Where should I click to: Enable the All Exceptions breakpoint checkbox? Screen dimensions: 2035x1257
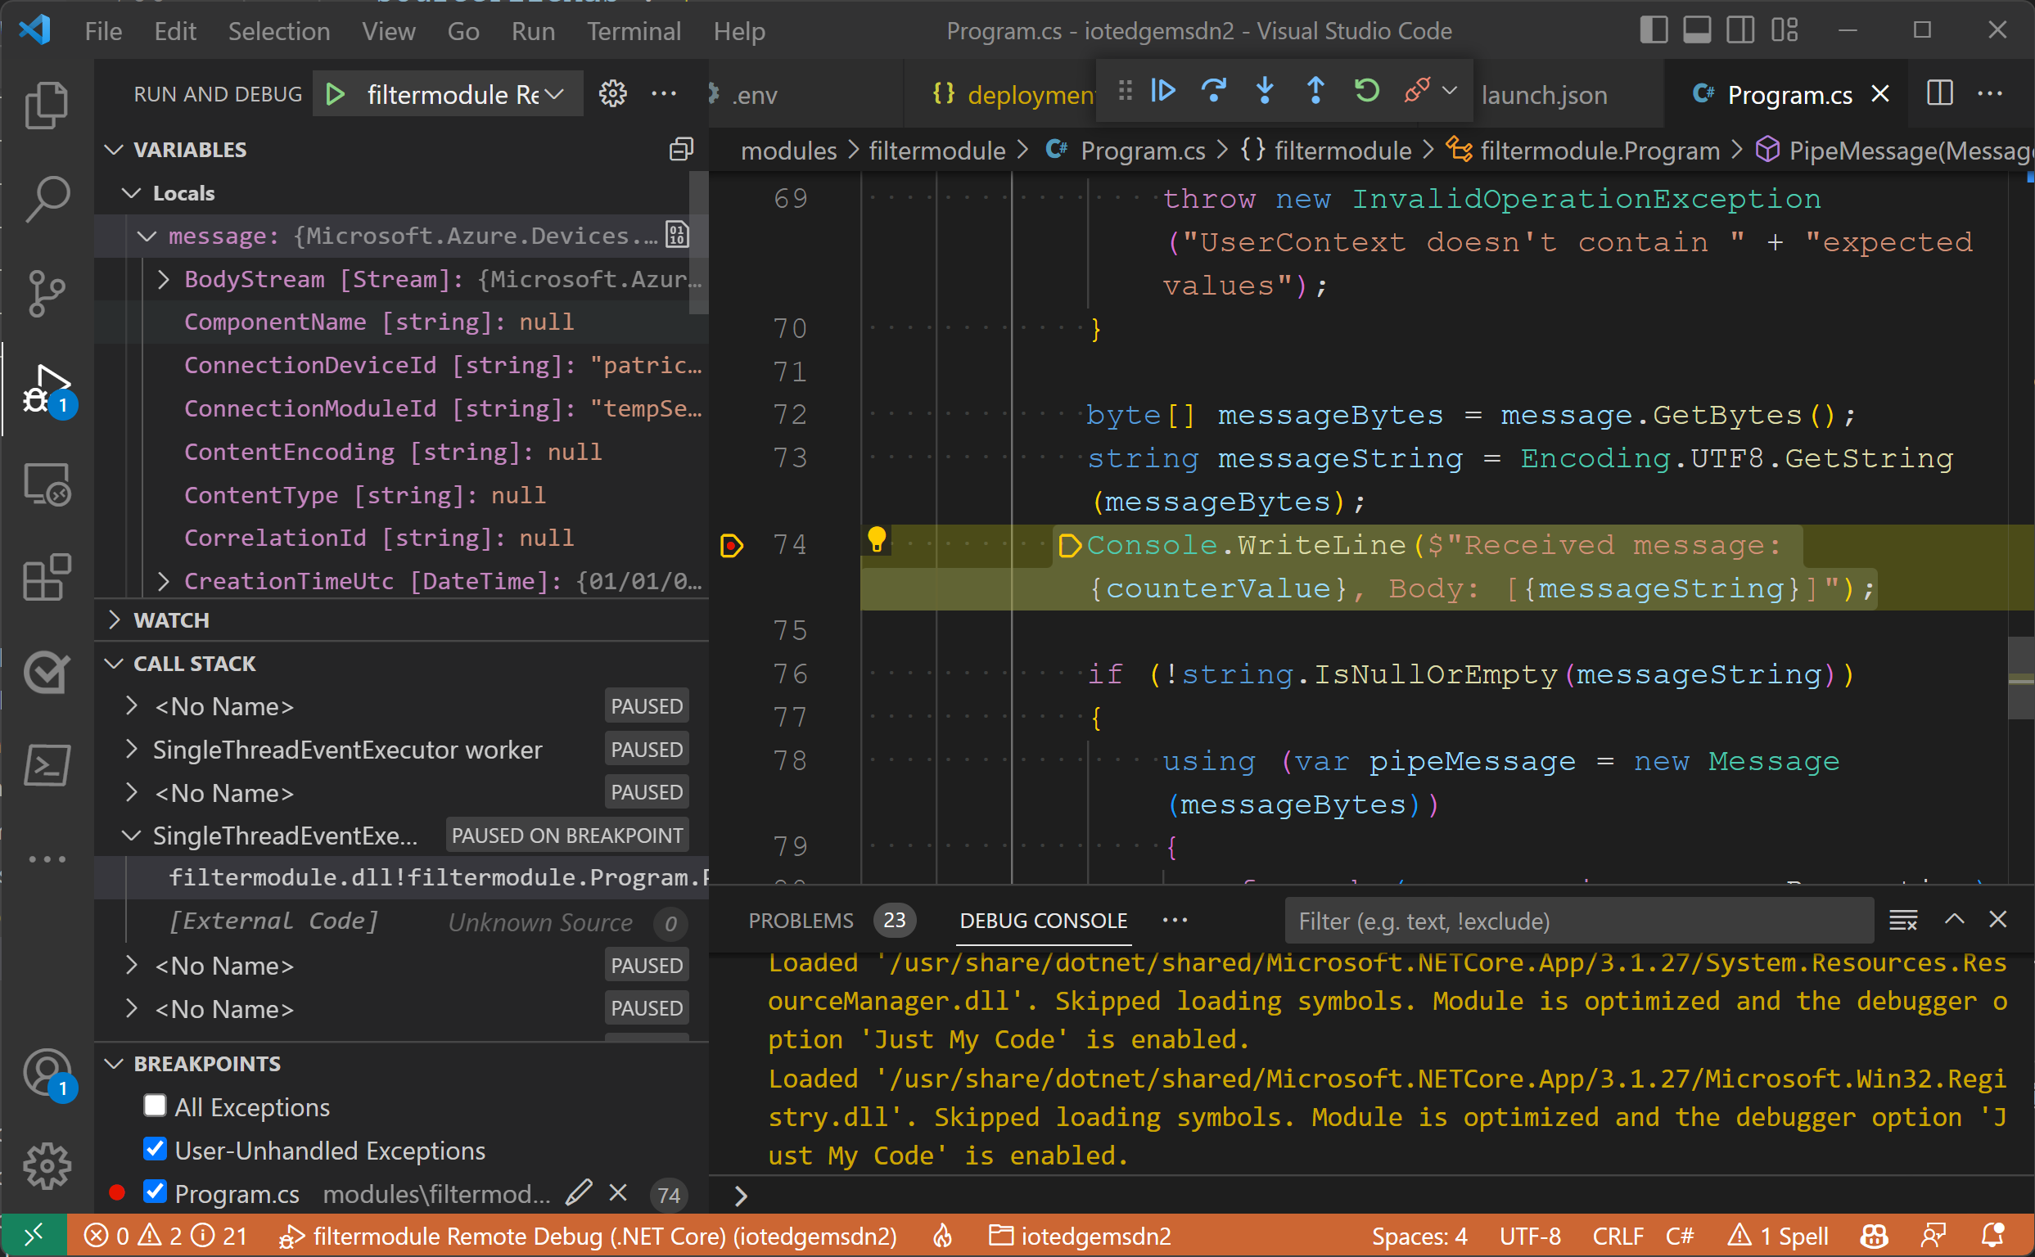tap(155, 1106)
